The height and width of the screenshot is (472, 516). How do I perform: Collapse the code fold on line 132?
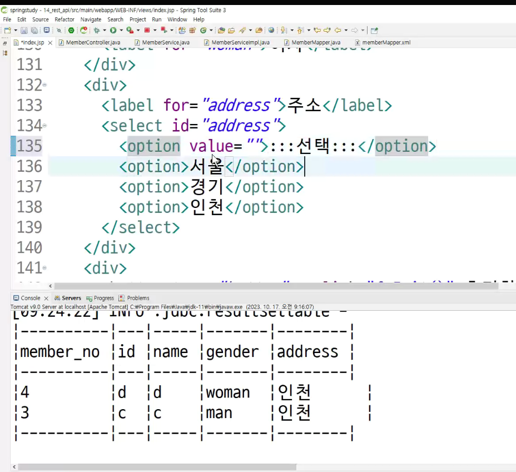tap(44, 85)
